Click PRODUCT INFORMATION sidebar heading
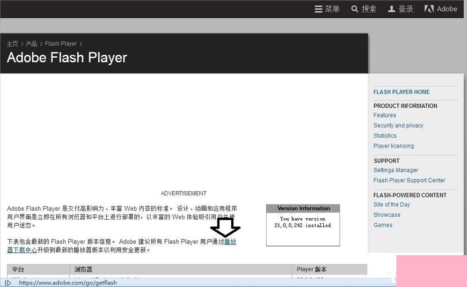Image resolution: width=467 pixels, height=287 pixels. click(405, 106)
